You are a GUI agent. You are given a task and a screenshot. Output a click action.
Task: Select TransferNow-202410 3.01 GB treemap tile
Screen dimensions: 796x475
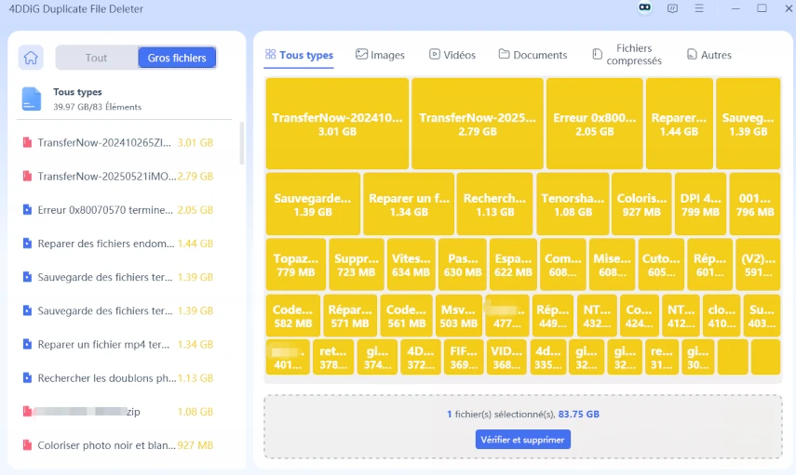coord(337,124)
